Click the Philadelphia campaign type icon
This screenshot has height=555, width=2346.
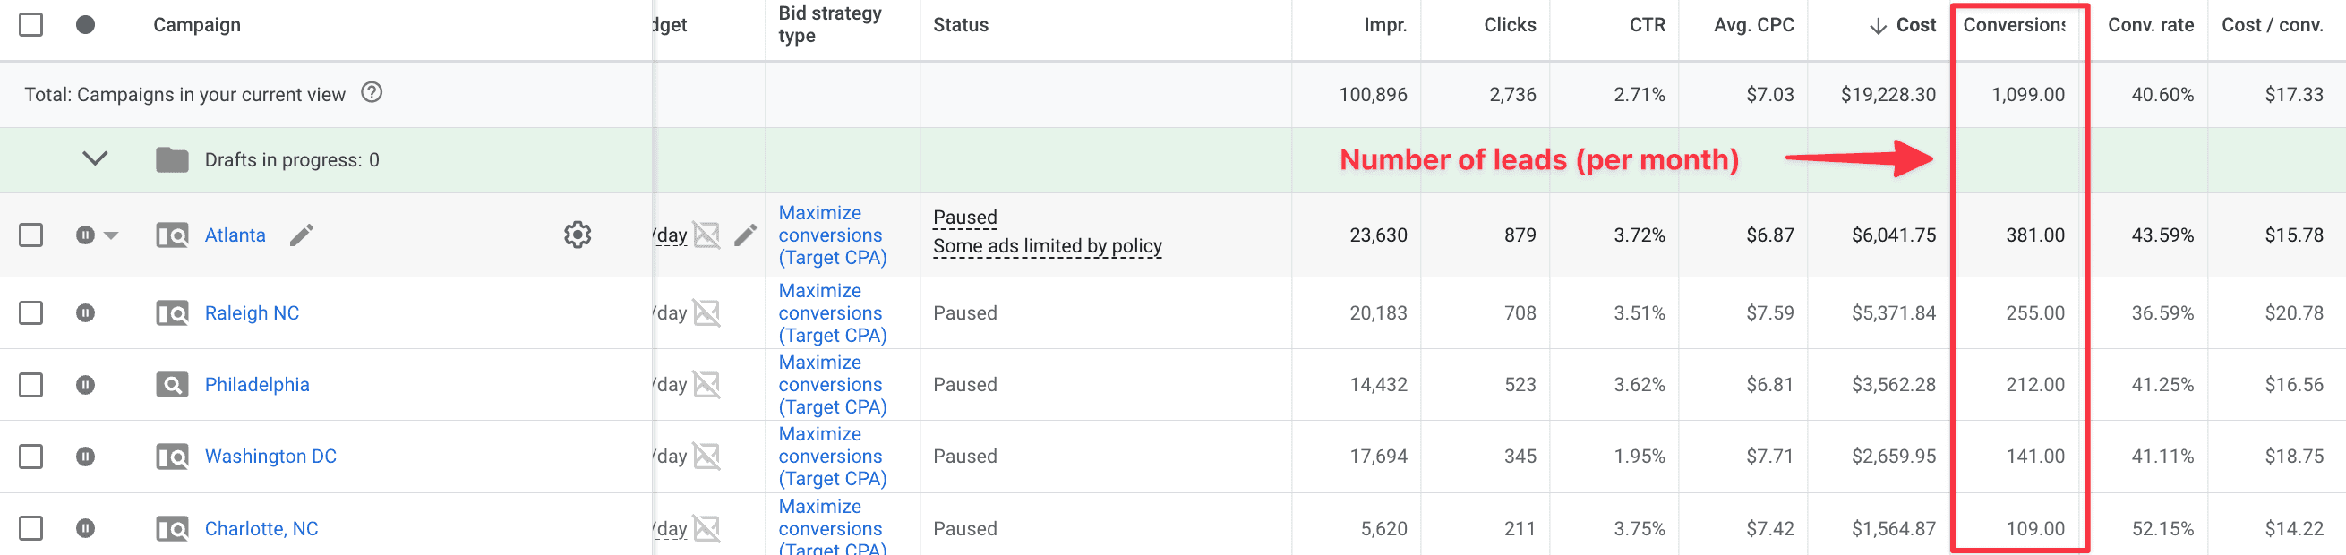(172, 385)
